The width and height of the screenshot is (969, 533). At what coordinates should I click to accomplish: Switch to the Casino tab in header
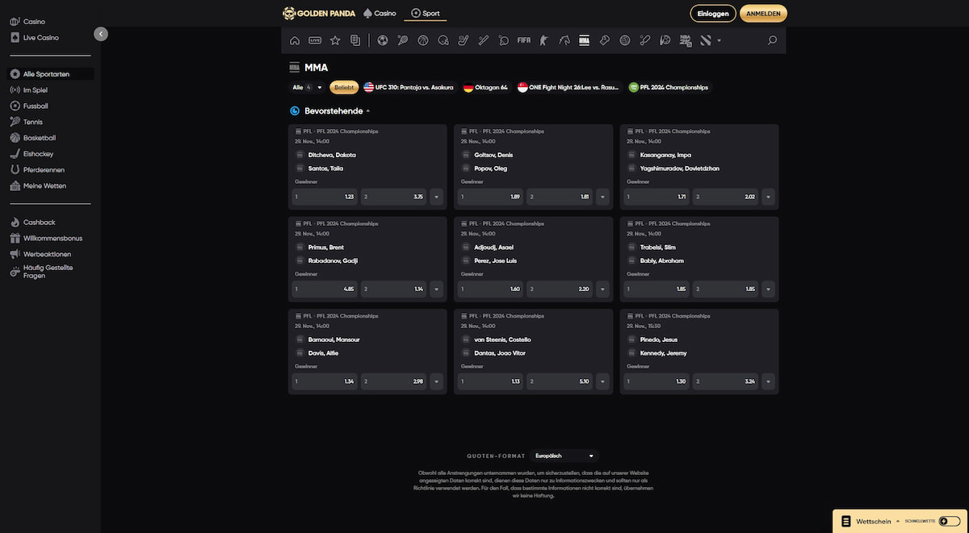tap(378, 14)
